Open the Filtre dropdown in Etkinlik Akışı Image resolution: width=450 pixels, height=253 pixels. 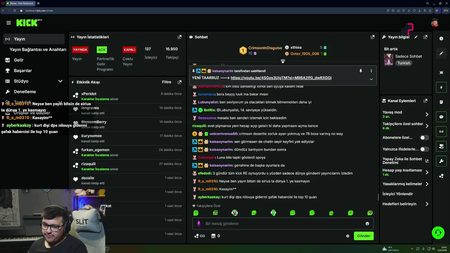(167, 82)
